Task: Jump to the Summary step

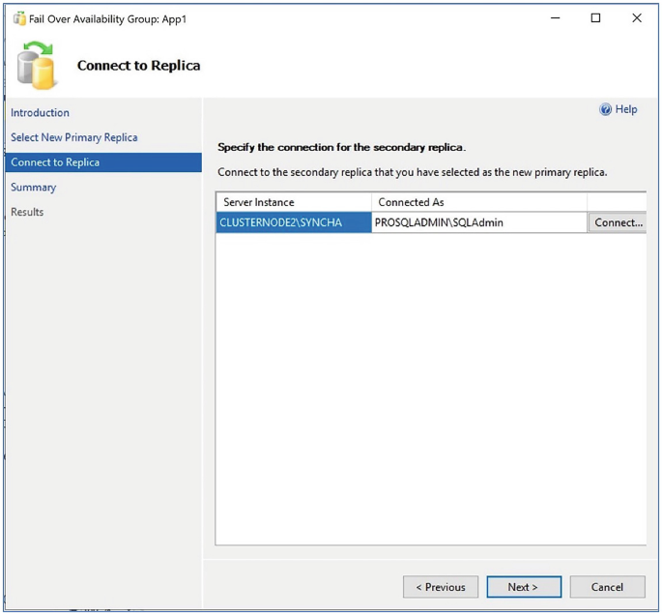Action: [34, 188]
